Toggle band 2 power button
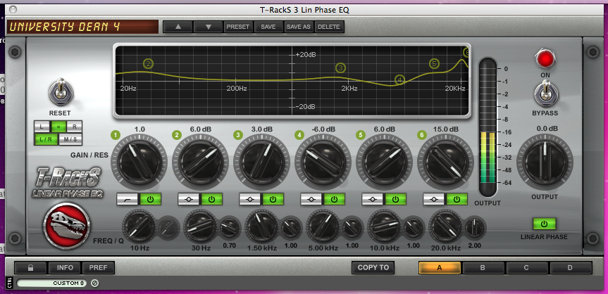The image size is (608, 294). [212, 200]
